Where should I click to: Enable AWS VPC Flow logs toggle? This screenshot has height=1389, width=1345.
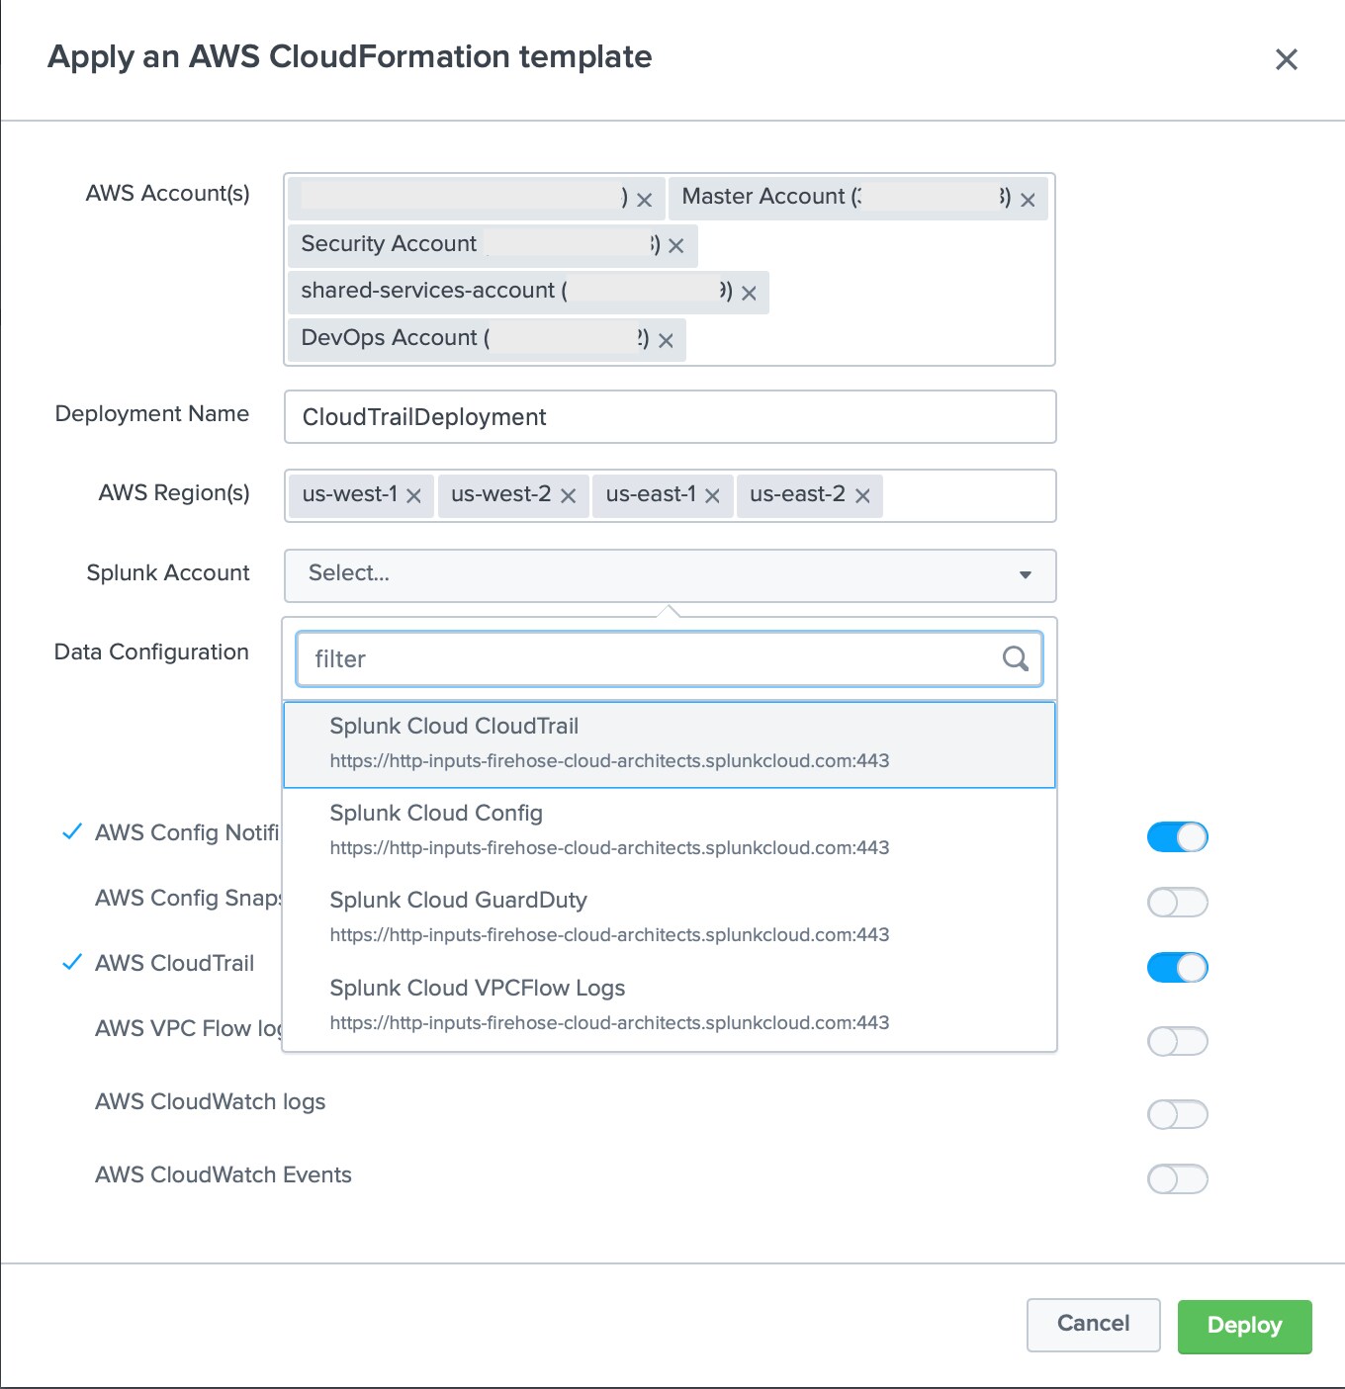pos(1177,1041)
